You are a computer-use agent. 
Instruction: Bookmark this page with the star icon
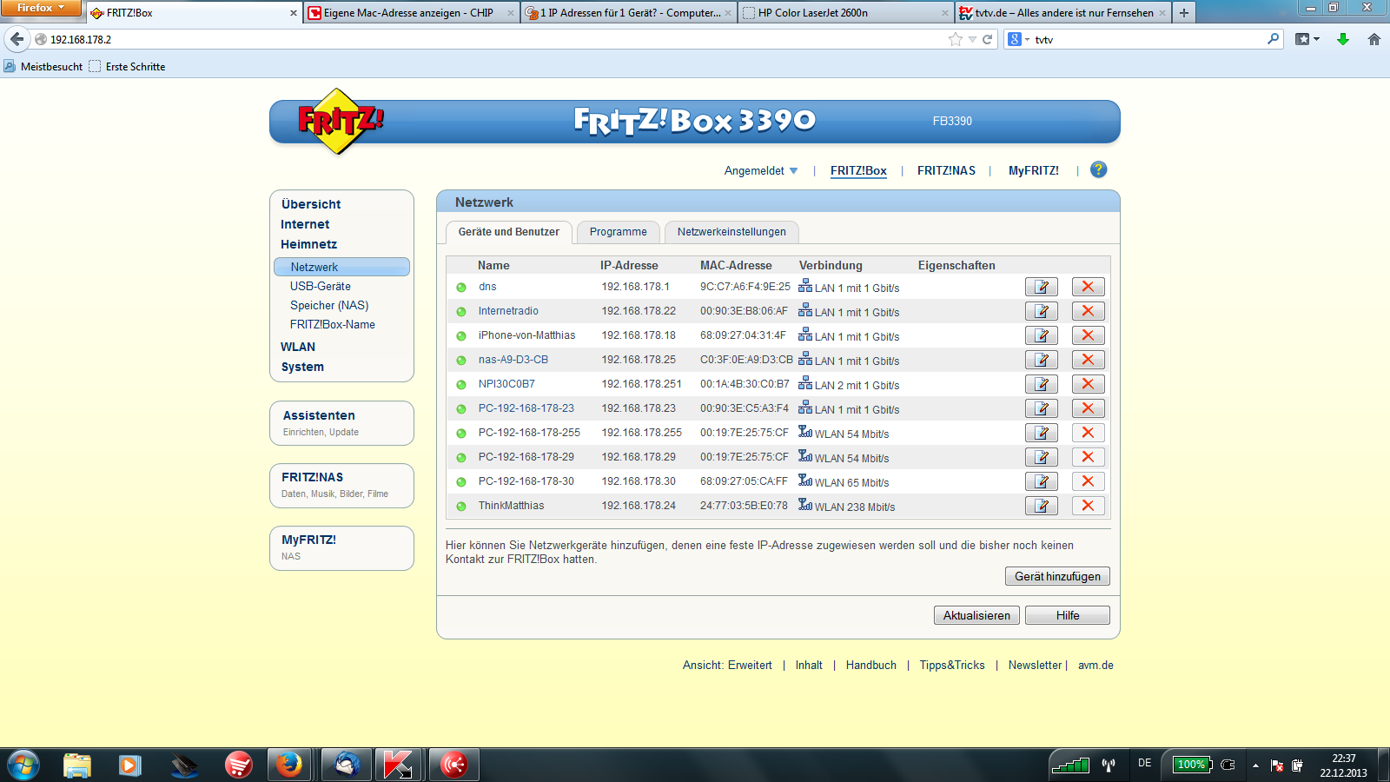(956, 39)
